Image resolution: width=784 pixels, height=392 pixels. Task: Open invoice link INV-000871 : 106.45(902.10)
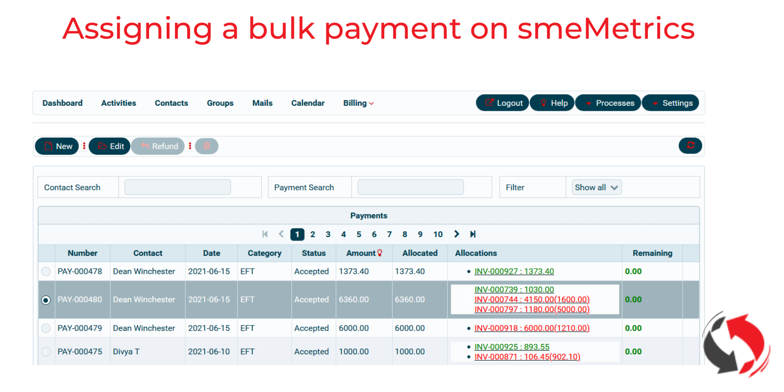point(527,357)
